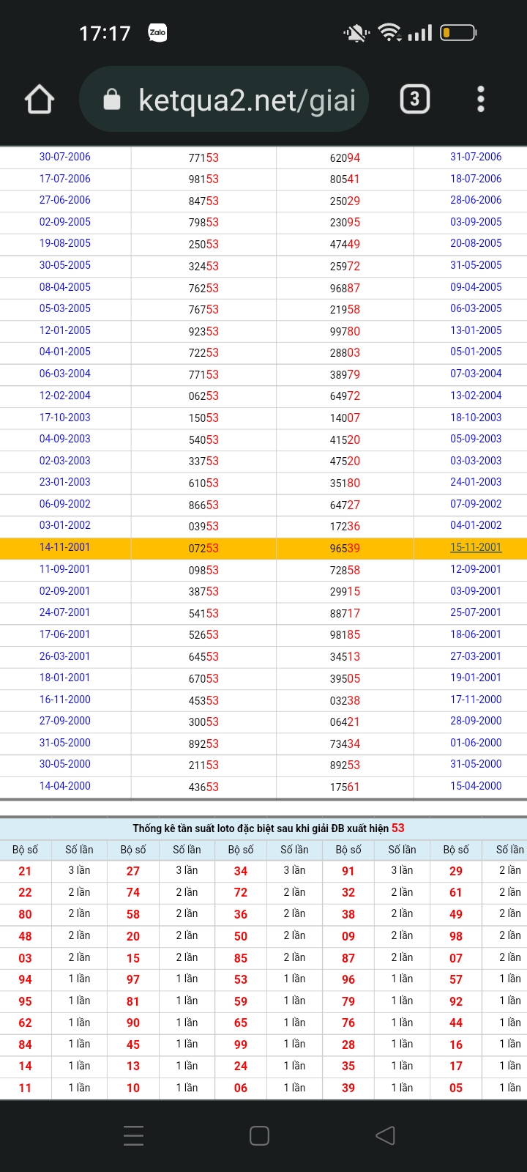Tap the Android home square button
This screenshot has width=527, height=1172.
[259, 1135]
